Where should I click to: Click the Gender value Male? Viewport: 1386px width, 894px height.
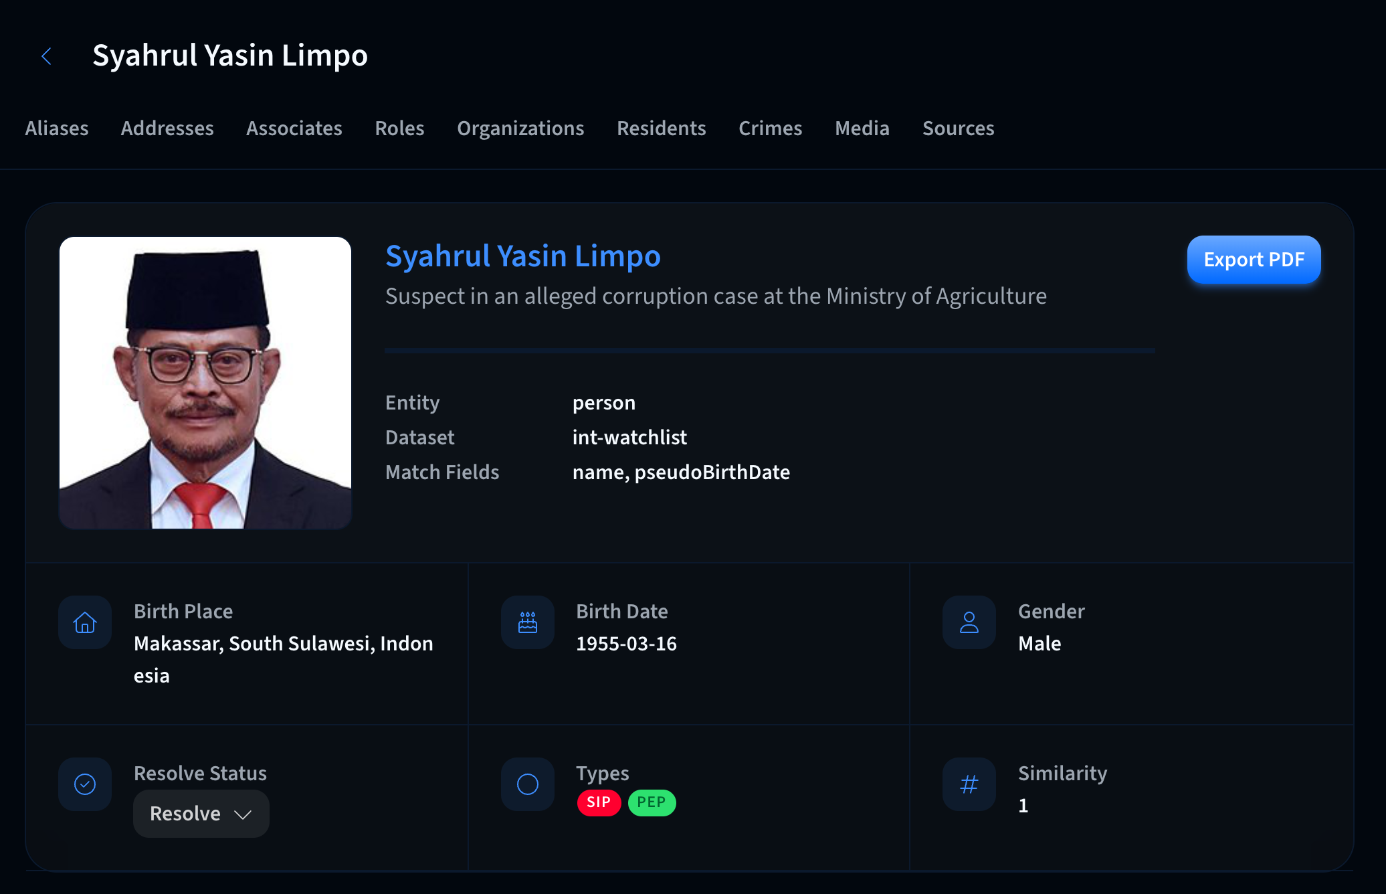(1039, 644)
